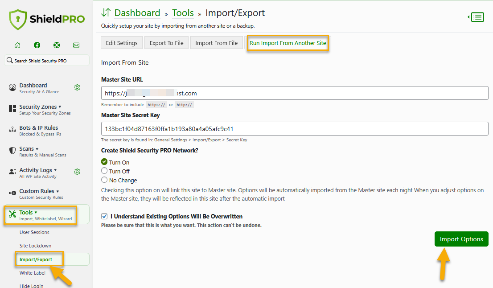Open Dashboard settings gear icon
The width and height of the screenshot is (493, 288).
pyautogui.click(x=77, y=87)
